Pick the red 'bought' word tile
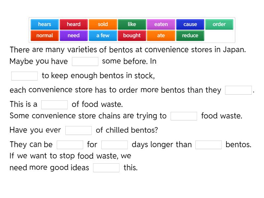This screenshot has height=198, width=264. 132,36
